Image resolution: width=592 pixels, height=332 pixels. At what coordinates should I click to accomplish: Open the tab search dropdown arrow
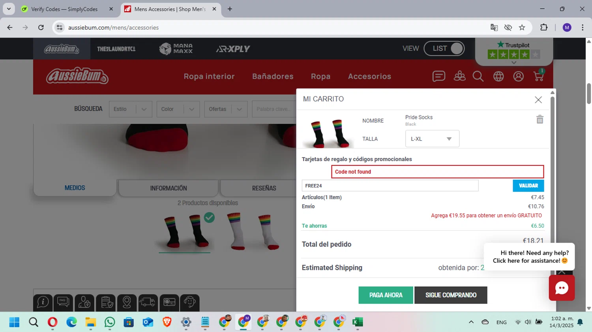(9, 9)
